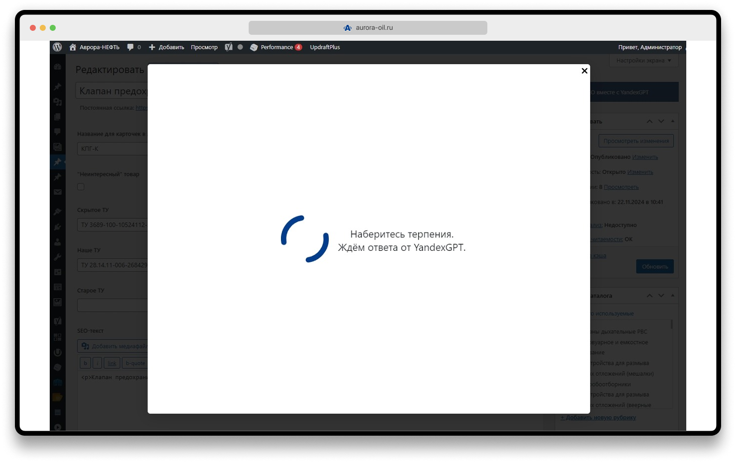This screenshot has height=463, width=736.
Task: Click the WordPress logo in admin bar
Action: (57, 47)
